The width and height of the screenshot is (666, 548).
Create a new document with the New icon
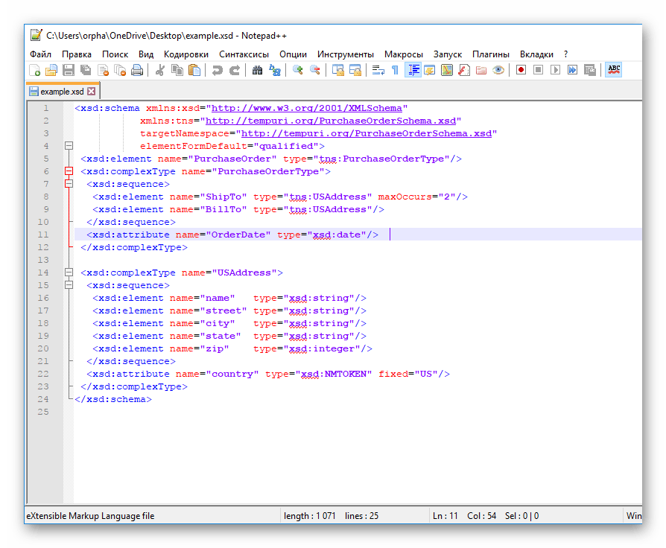click(34, 70)
